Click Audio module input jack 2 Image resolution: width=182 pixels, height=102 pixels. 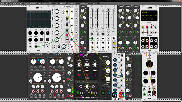(147, 27)
